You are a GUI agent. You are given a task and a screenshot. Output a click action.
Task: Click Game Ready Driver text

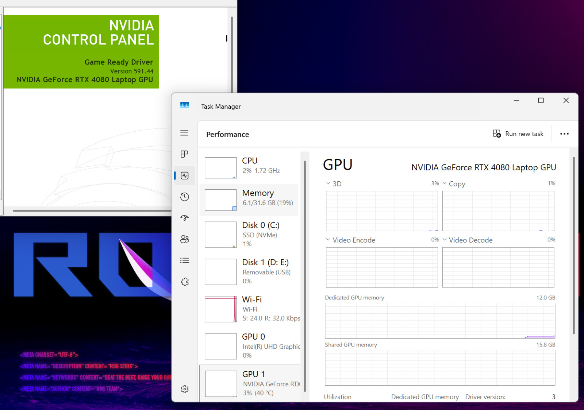click(119, 62)
